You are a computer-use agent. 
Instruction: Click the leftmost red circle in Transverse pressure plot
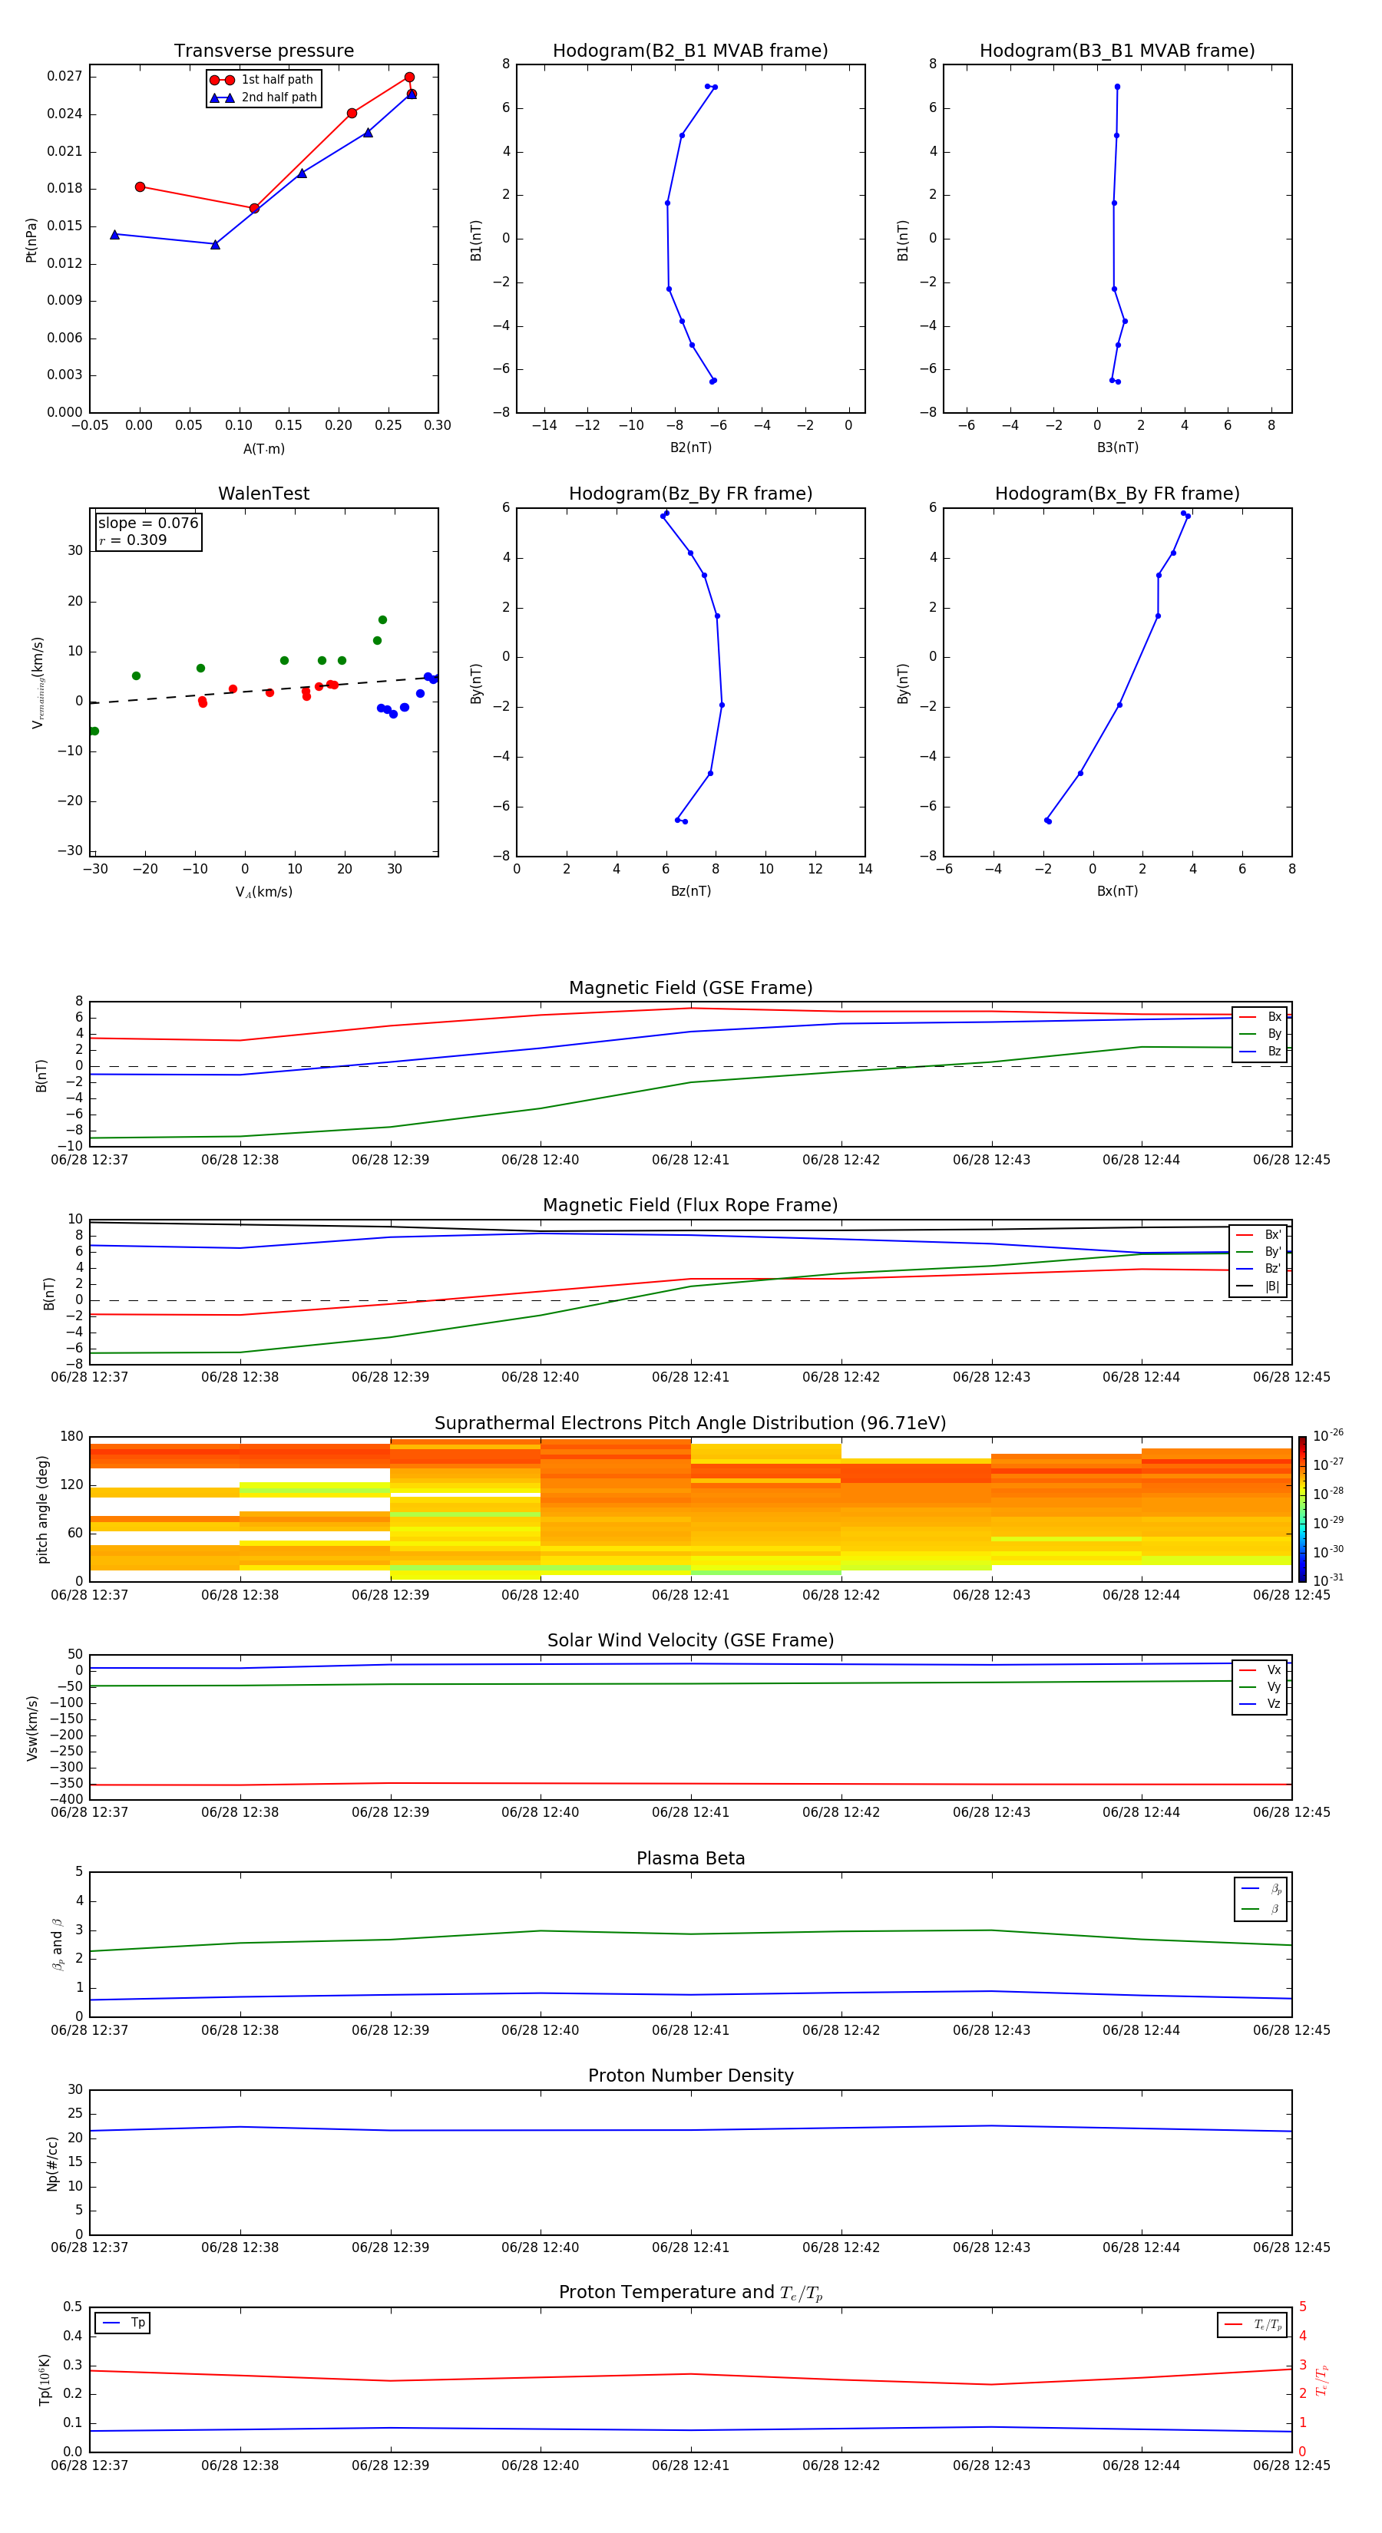pos(140,187)
